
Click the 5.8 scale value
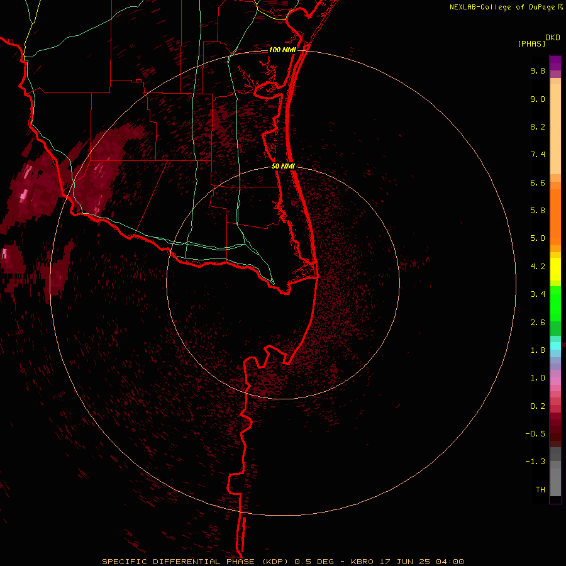(x=538, y=210)
